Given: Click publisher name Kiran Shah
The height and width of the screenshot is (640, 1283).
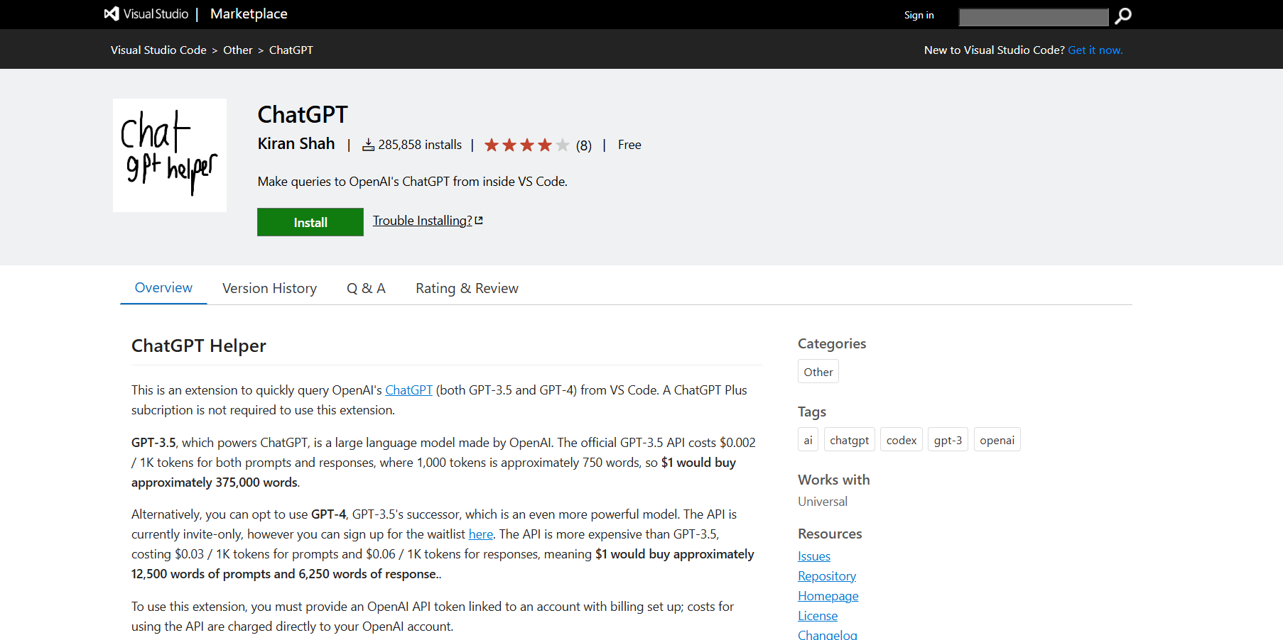Looking at the screenshot, I should (296, 144).
